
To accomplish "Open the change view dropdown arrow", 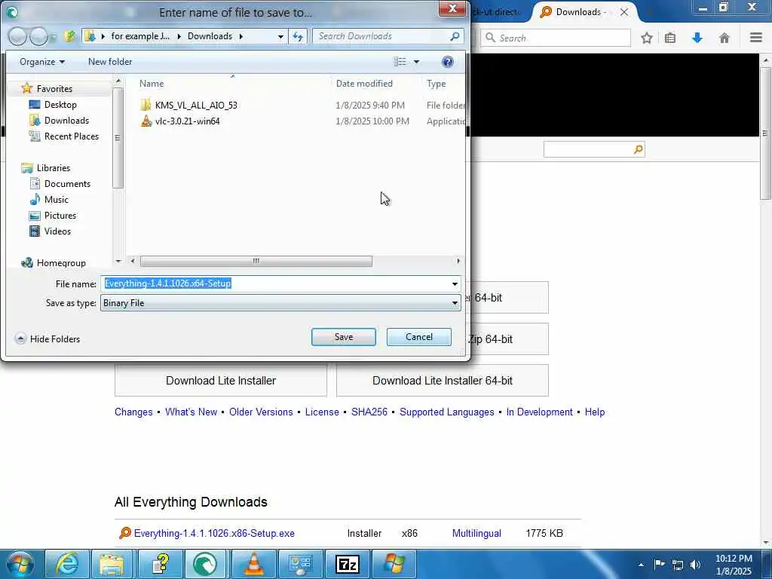I will (416, 62).
